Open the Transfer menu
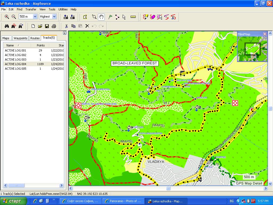 [31, 9]
